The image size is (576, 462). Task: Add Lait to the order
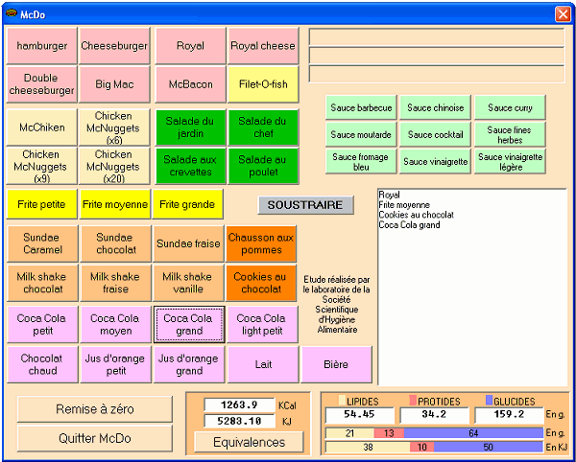[263, 364]
